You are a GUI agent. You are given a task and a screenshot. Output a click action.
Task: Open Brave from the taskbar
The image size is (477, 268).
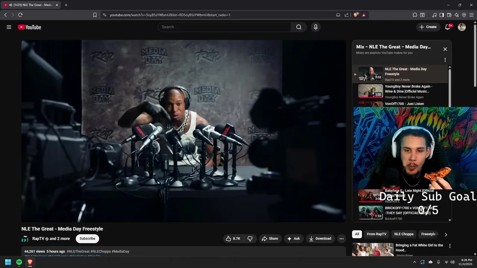tap(30, 262)
